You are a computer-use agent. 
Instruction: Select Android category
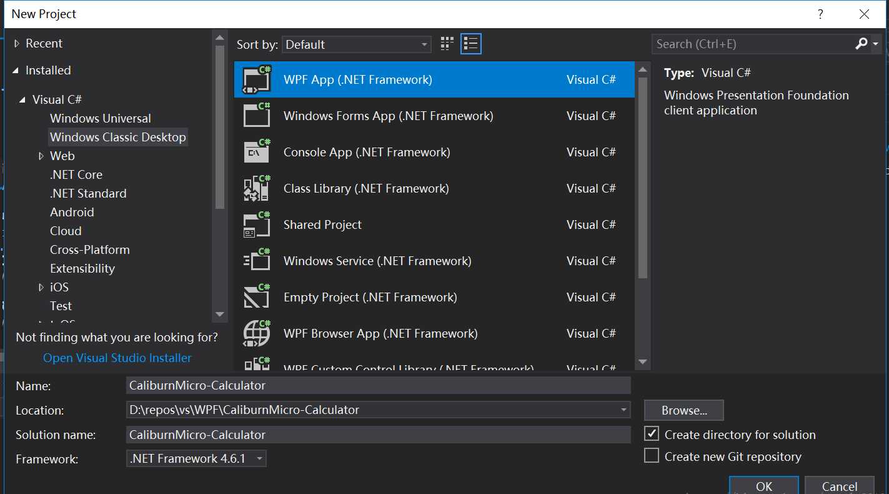pos(72,212)
